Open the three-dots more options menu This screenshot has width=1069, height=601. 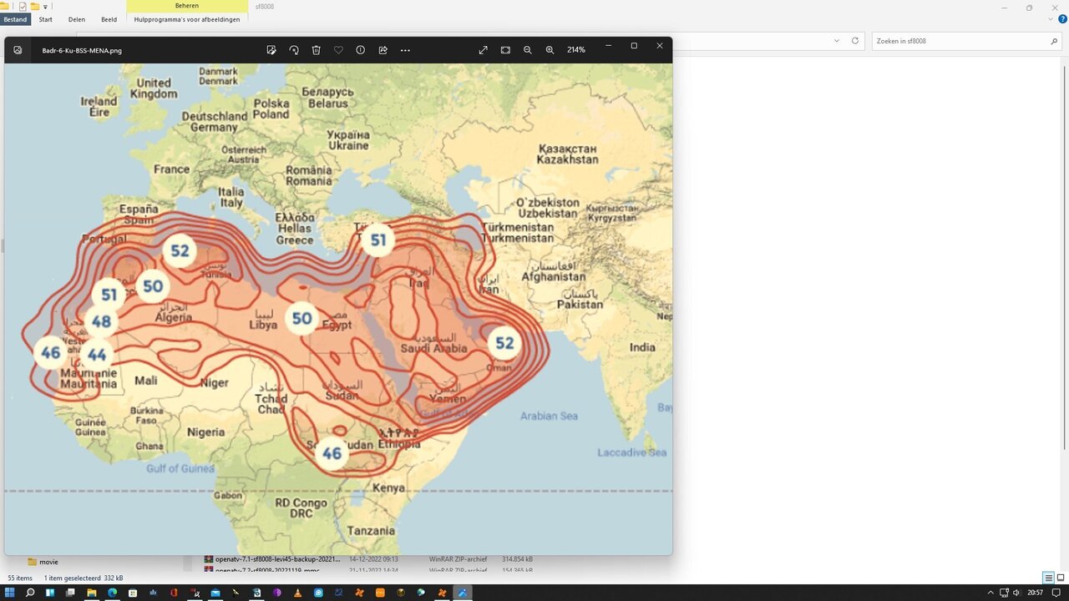(405, 50)
